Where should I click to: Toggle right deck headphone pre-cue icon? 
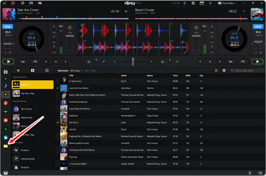(163, 61)
